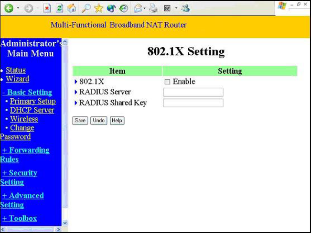
Task: Click the 'Multi-Functional Broadband NAT Router' banner text
Action: (118, 25)
